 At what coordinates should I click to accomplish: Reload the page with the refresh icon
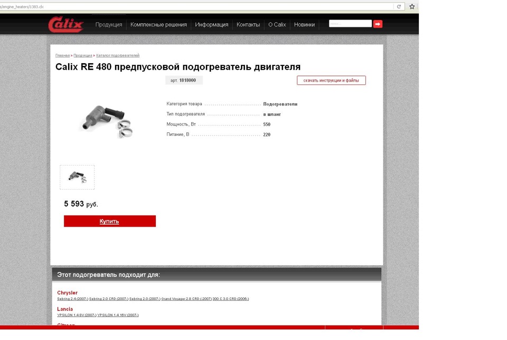tap(399, 6)
